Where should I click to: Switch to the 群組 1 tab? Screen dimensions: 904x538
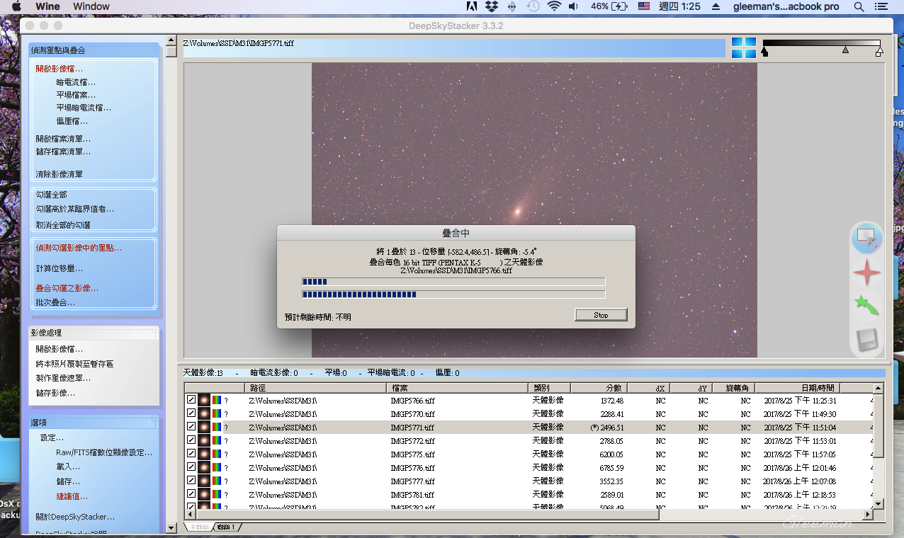pos(227,527)
